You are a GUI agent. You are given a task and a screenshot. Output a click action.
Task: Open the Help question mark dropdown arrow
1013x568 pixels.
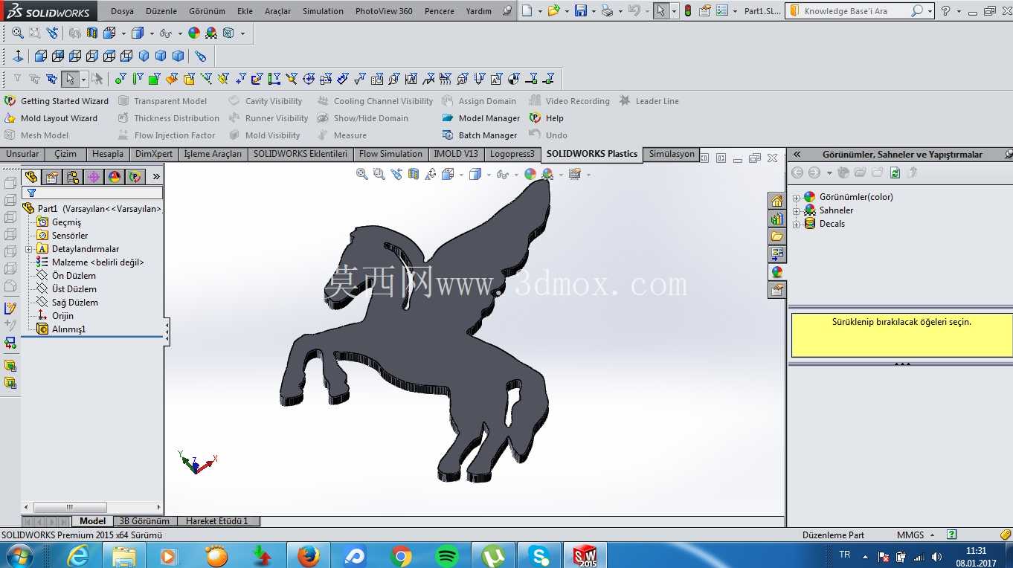tap(959, 12)
